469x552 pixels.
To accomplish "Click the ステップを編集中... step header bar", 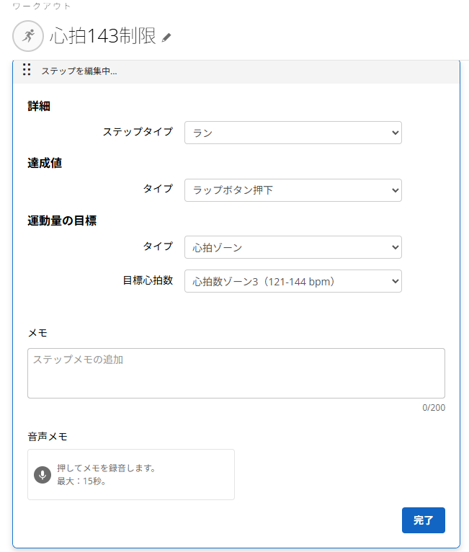I will 236,71.
